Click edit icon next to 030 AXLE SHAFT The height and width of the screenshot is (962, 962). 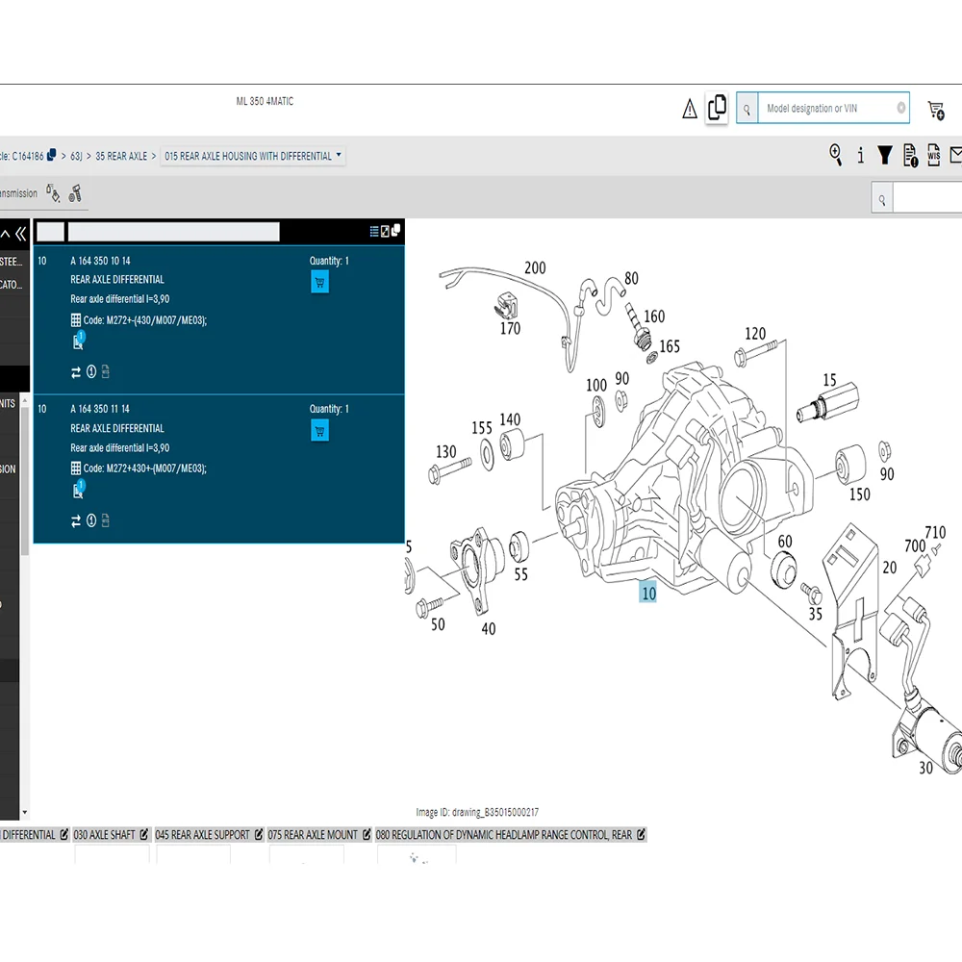144,834
